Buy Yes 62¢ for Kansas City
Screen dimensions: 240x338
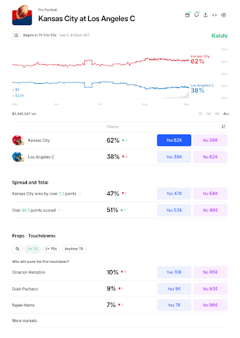coord(174,140)
